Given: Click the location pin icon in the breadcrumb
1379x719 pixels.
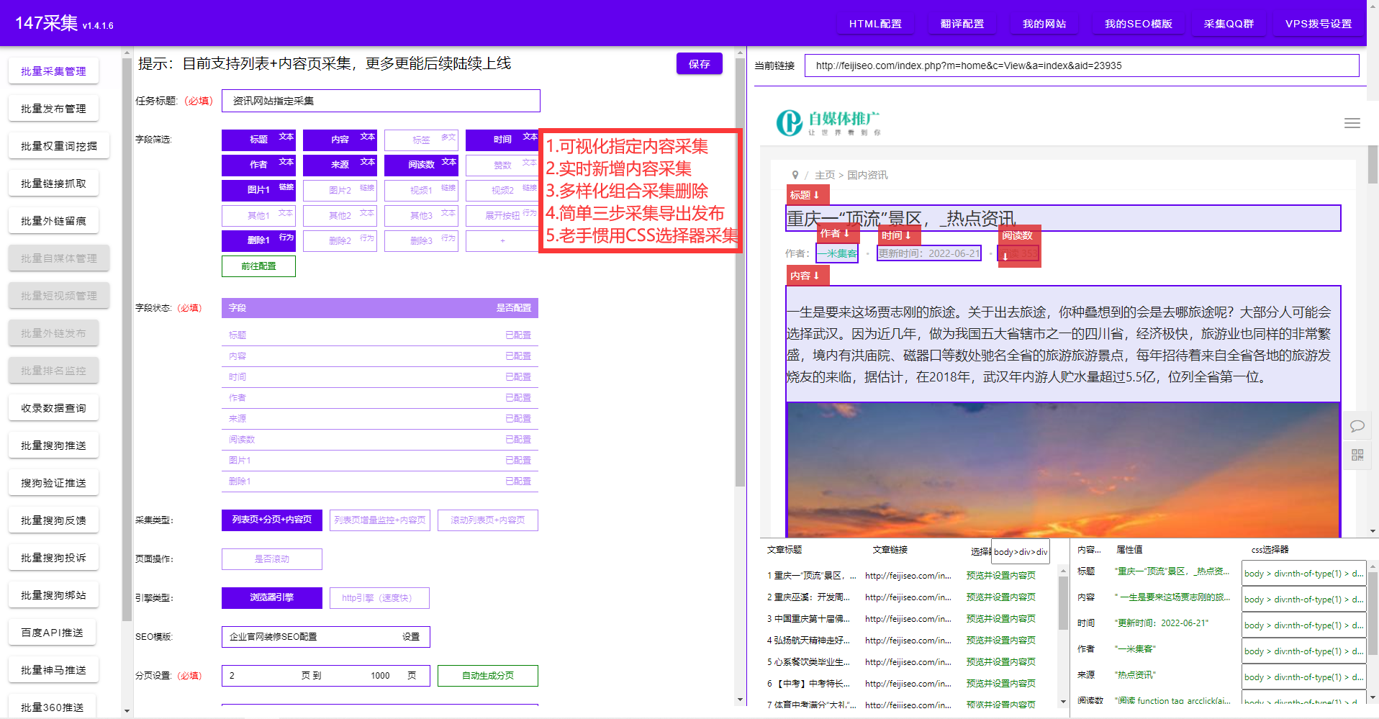Looking at the screenshot, I should 795,174.
